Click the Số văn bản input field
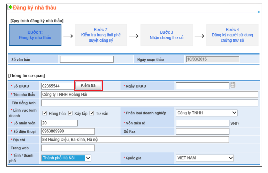The width and height of the screenshot is (268, 173). pos(87,59)
